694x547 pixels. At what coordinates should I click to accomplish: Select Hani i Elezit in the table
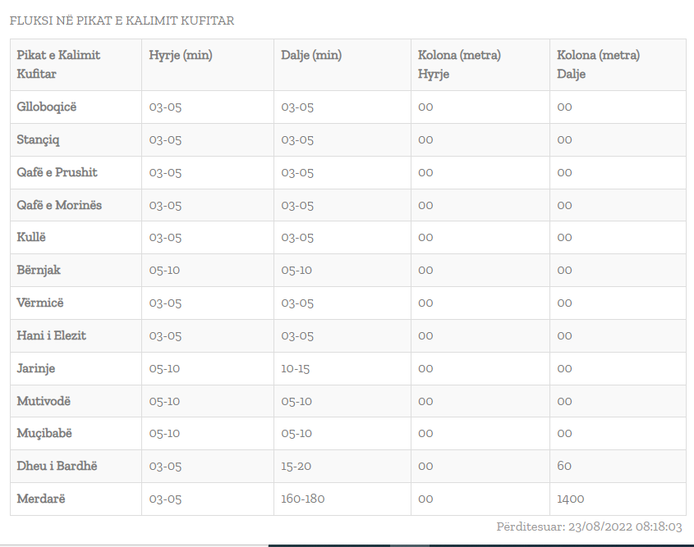tap(52, 335)
